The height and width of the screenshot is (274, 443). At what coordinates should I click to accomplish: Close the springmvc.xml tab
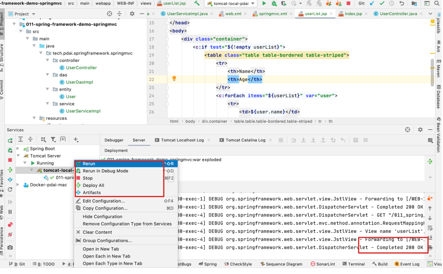[291, 14]
